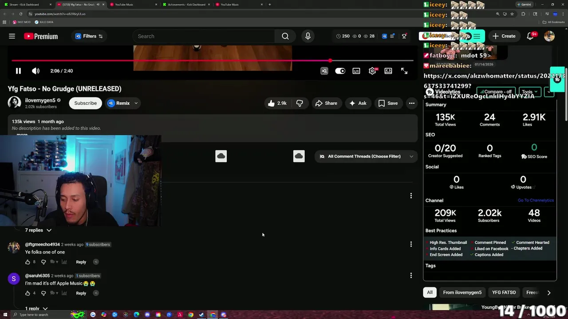This screenshot has width=568, height=319.
Task: Open new browser tab with plus
Action: tap(269, 4)
